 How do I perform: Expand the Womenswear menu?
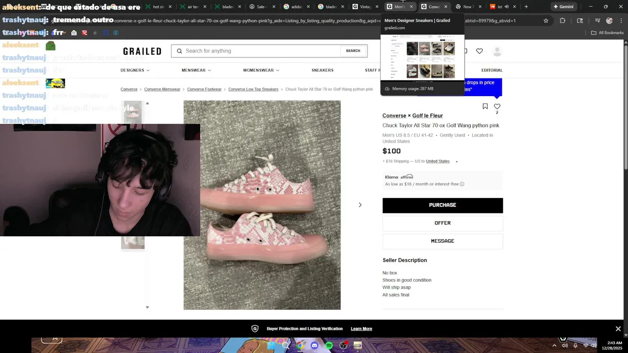261,70
